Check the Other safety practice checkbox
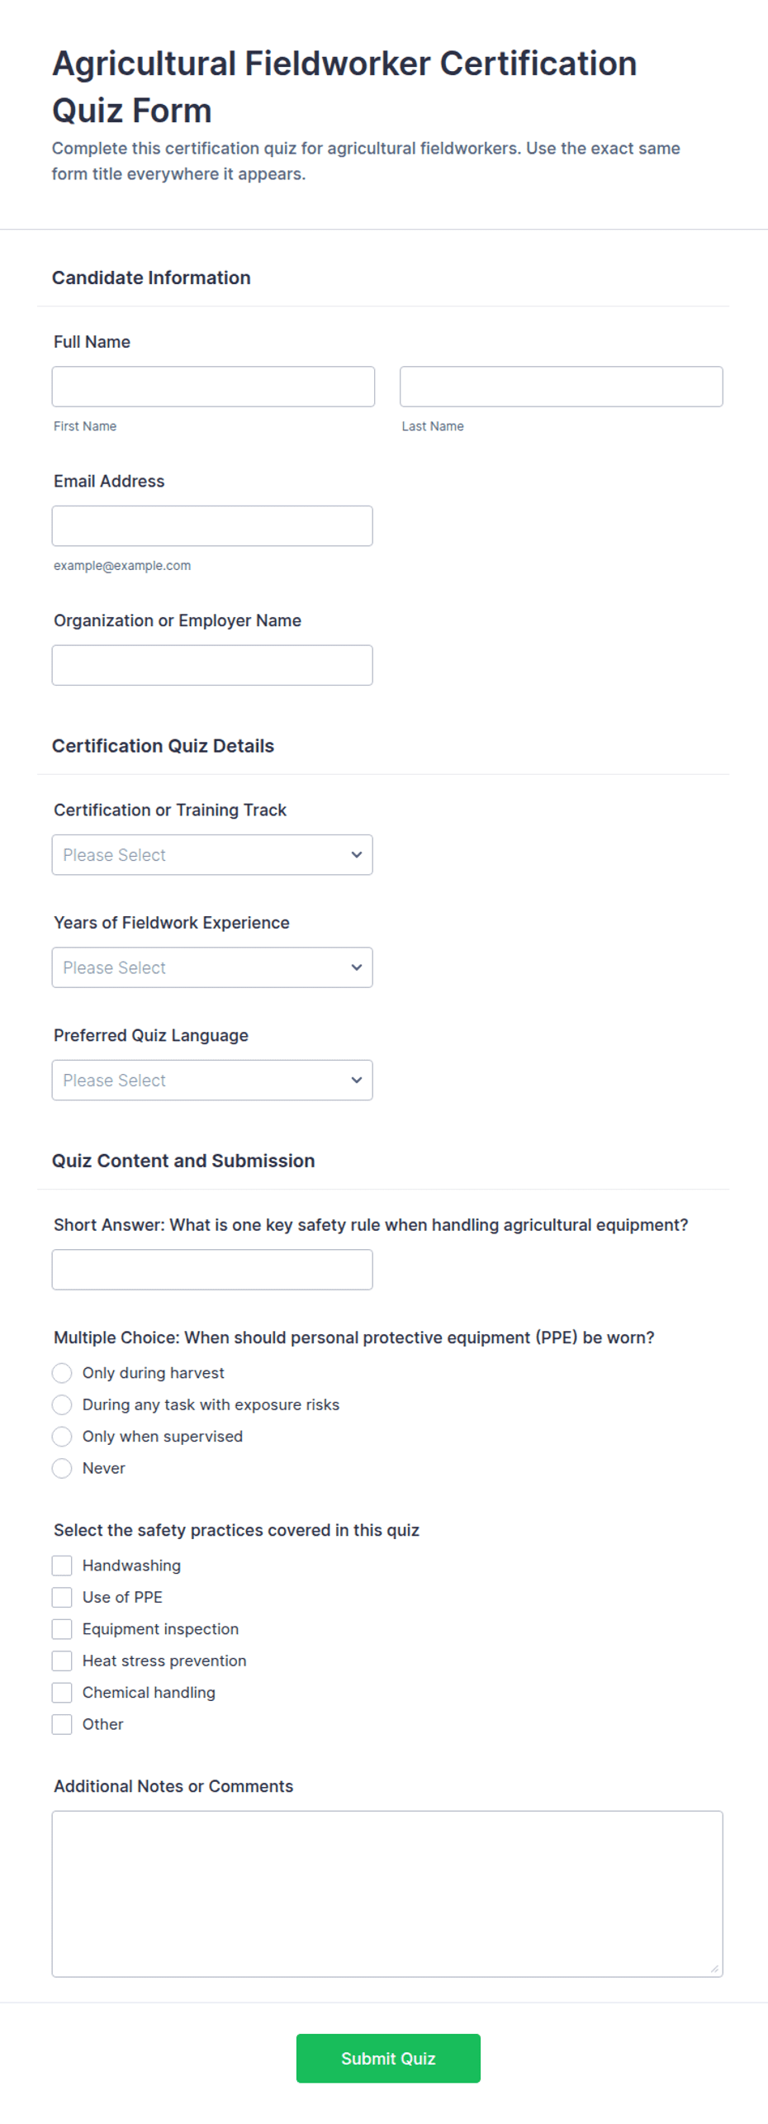This screenshot has width=768, height=2124. [x=62, y=1724]
